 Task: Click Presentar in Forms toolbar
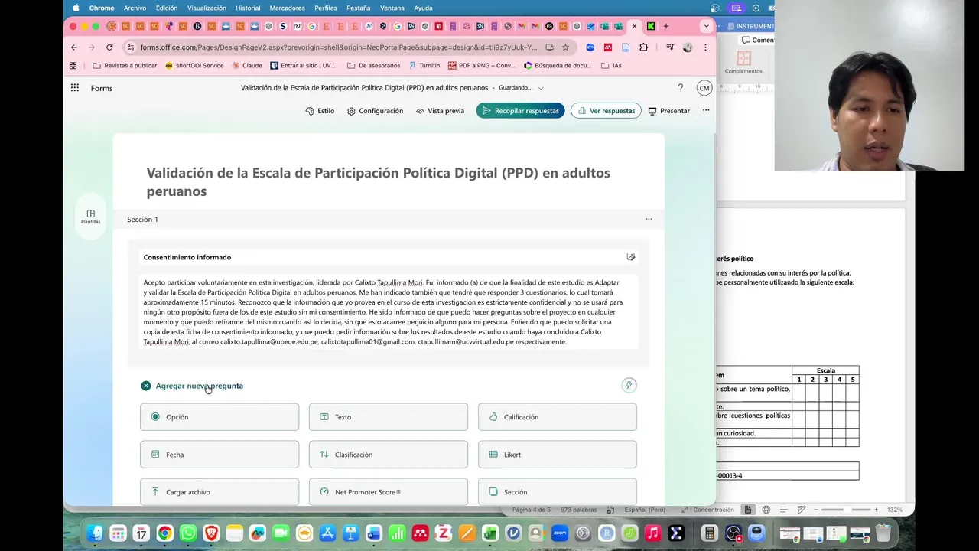(668, 111)
